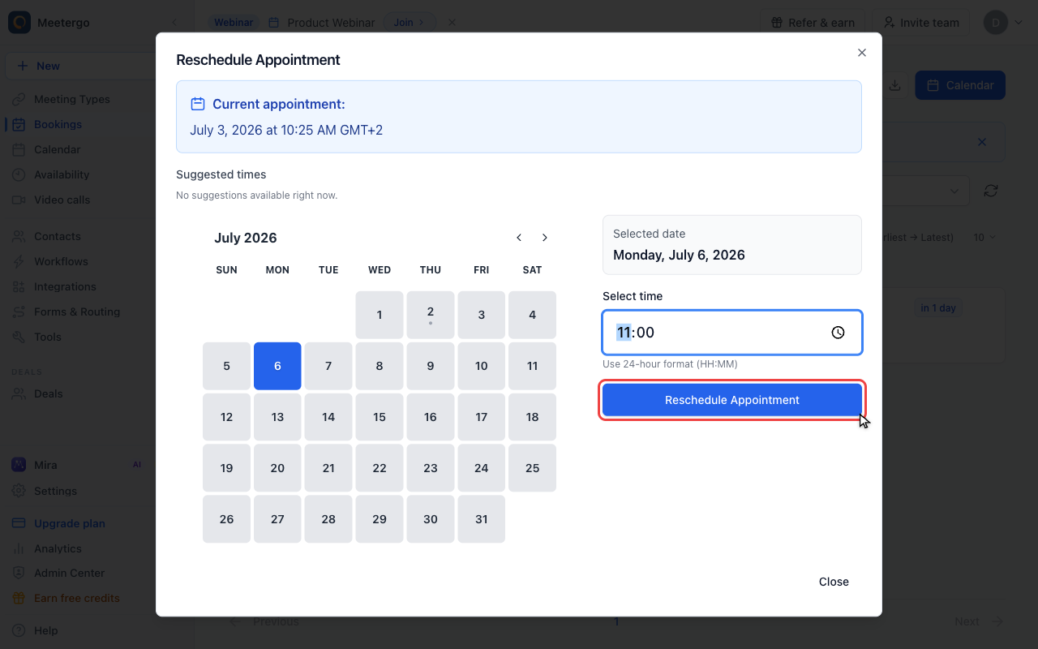Open Admin Center in the sidebar
Screen dimensions: 1038x649
point(69,573)
